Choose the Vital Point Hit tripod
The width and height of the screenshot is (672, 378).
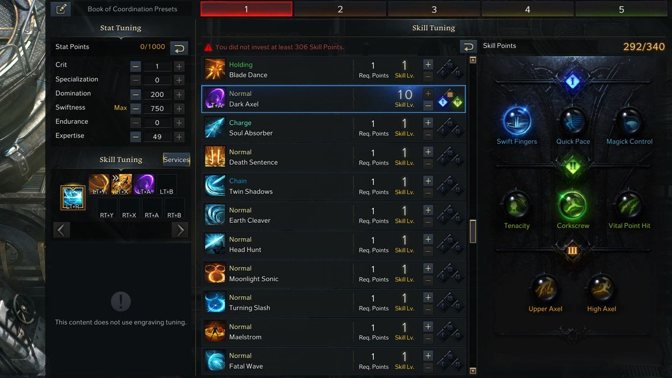[629, 206]
